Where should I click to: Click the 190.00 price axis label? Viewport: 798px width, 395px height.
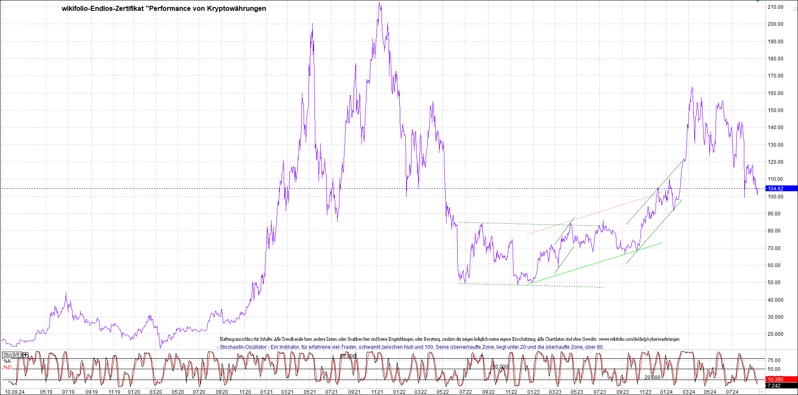776,42
